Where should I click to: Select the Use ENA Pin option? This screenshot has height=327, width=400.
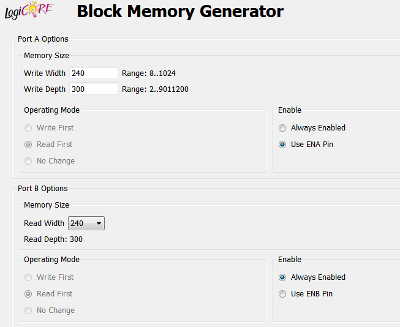(x=282, y=145)
